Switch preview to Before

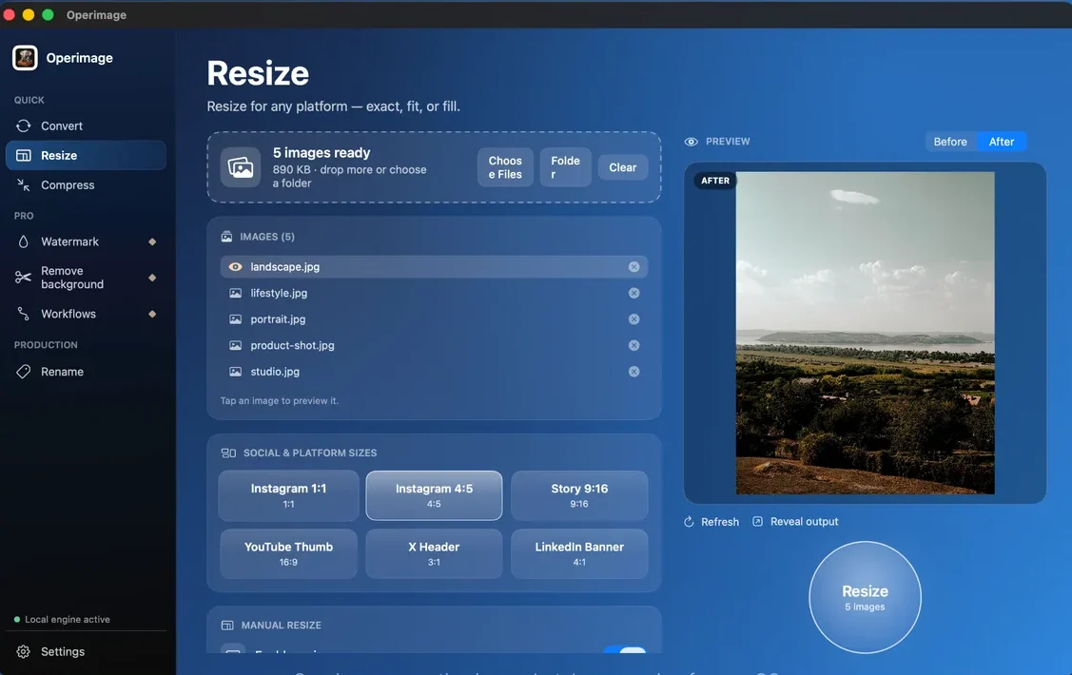point(950,142)
